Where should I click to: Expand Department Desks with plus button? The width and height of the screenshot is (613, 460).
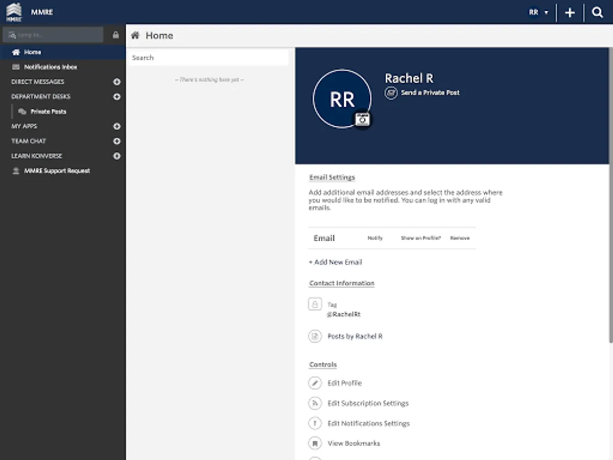tap(116, 97)
